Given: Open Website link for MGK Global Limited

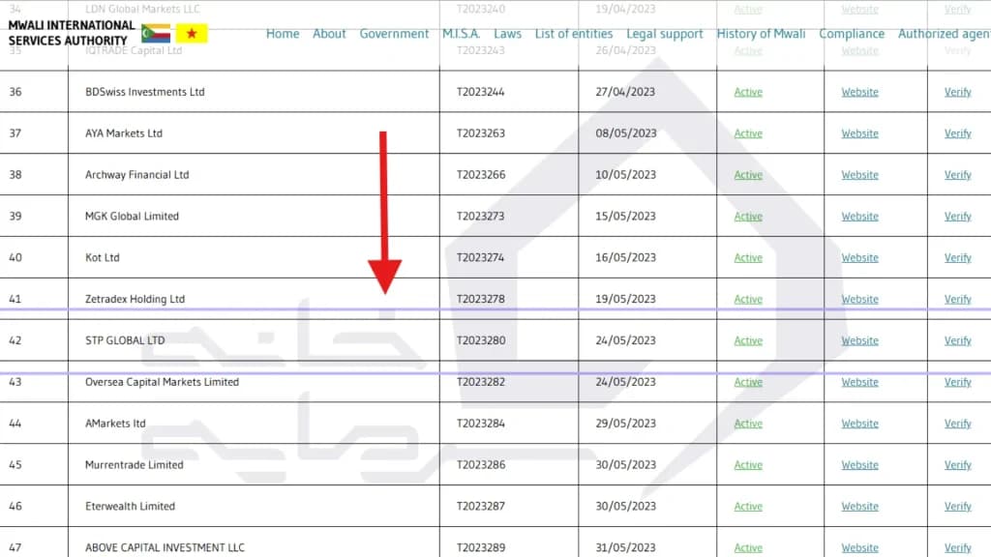Looking at the screenshot, I should [x=859, y=217].
